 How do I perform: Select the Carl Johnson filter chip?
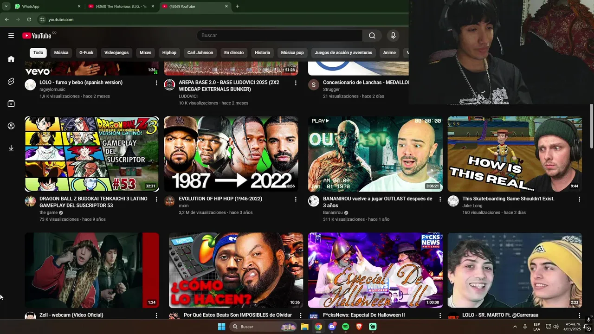click(200, 53)
